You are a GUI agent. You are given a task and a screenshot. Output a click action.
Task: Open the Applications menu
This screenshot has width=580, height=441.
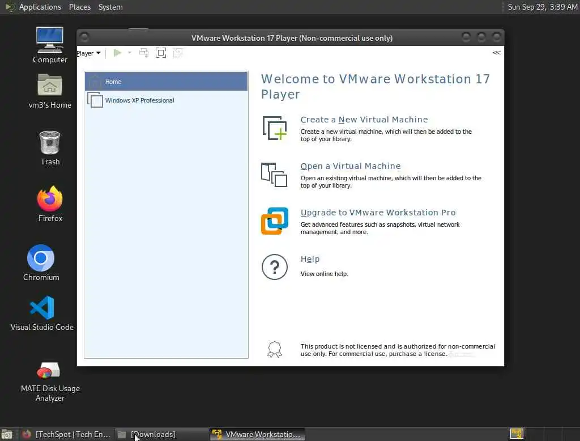click(40, 7)
